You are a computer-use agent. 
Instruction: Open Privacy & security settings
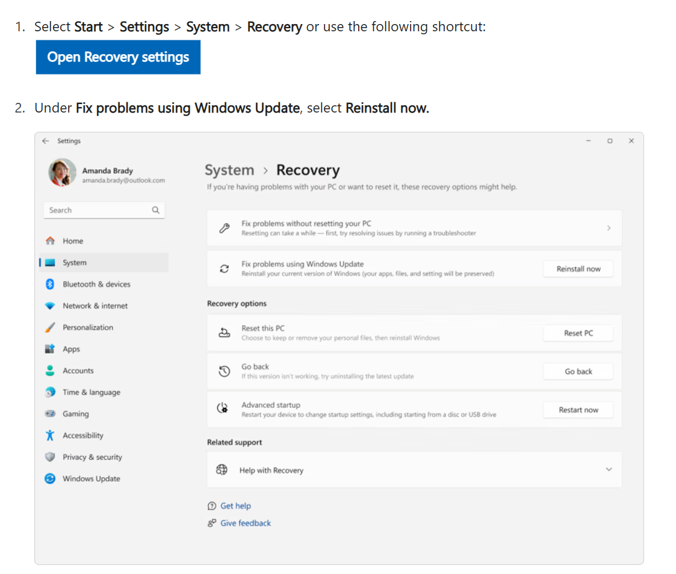tap(104, 457)
